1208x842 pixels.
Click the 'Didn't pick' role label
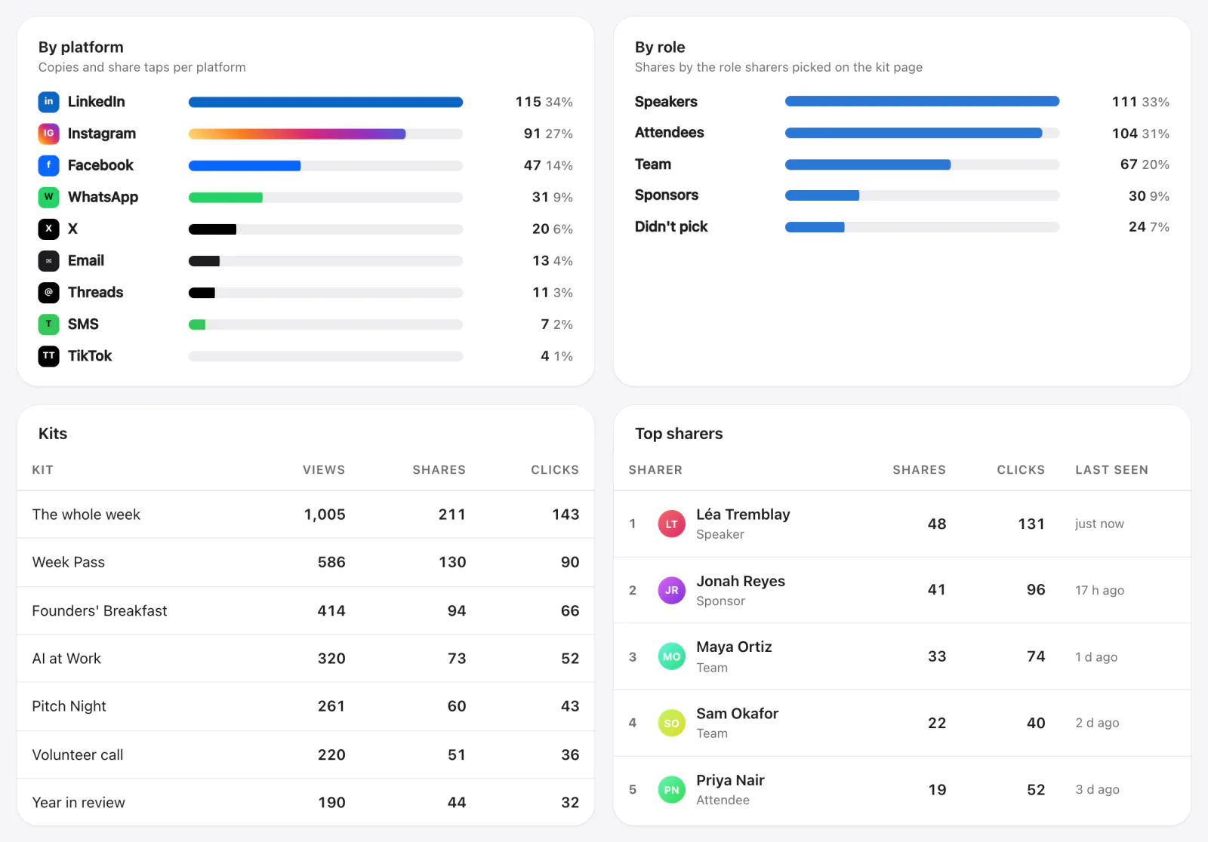click(x=671, y=226)
